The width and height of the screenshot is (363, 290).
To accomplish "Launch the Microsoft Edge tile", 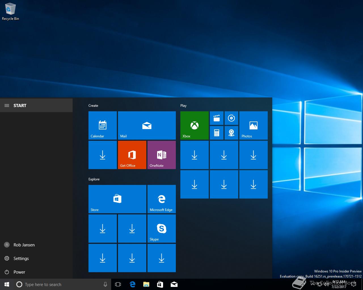I will (162, 199).
